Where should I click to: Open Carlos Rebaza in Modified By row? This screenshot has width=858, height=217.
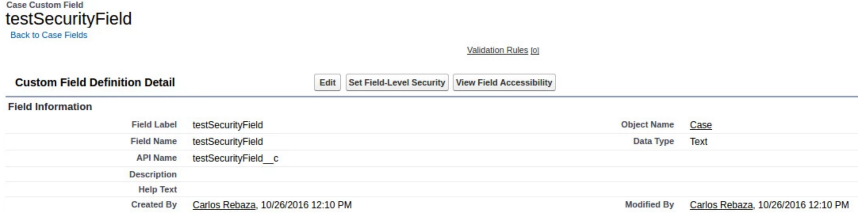[x=721, y=205]
